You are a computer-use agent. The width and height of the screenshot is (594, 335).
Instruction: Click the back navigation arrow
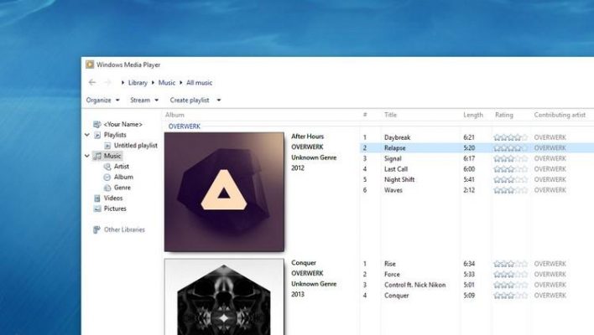pyautogui.click(x=91, y=83)
